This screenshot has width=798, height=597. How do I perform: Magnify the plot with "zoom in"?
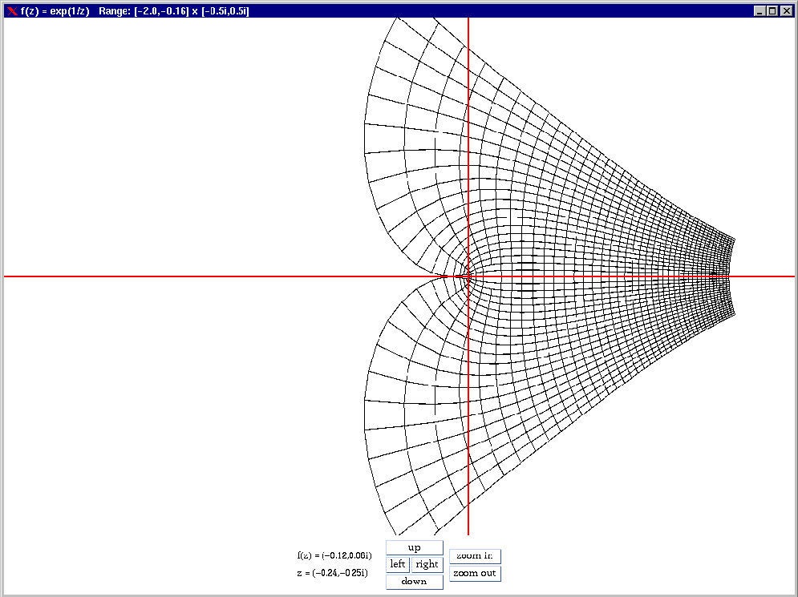[475, 556]
